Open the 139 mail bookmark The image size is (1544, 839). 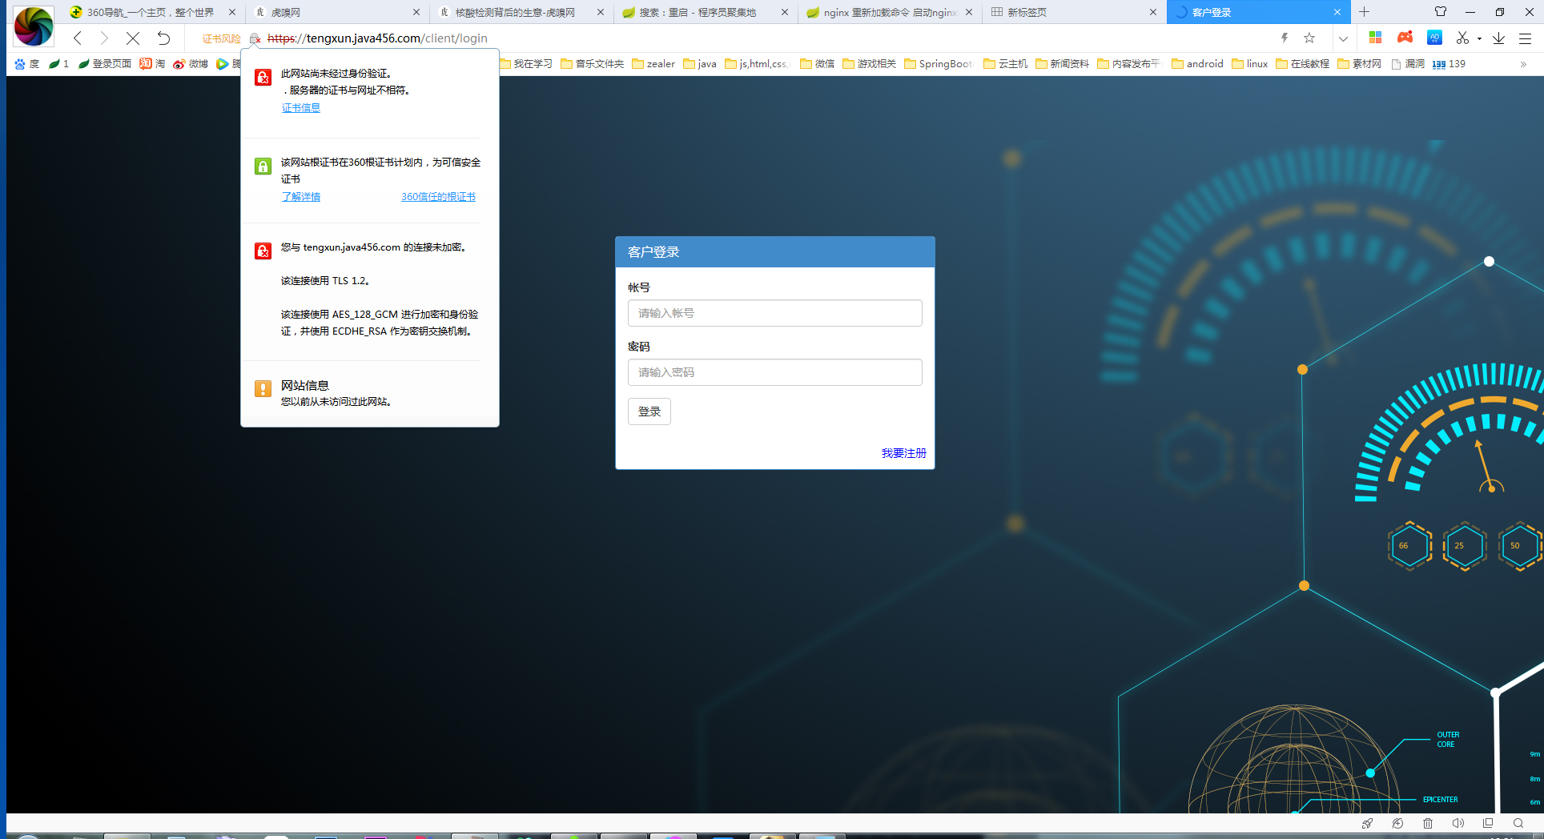pyautogui.click(x=1449, y=64)
